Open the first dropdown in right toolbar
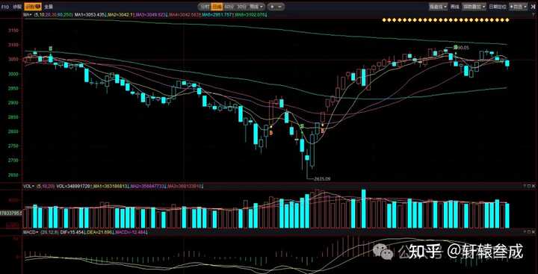Viewport: 538px width, 274px height. (x=439, y=7)
